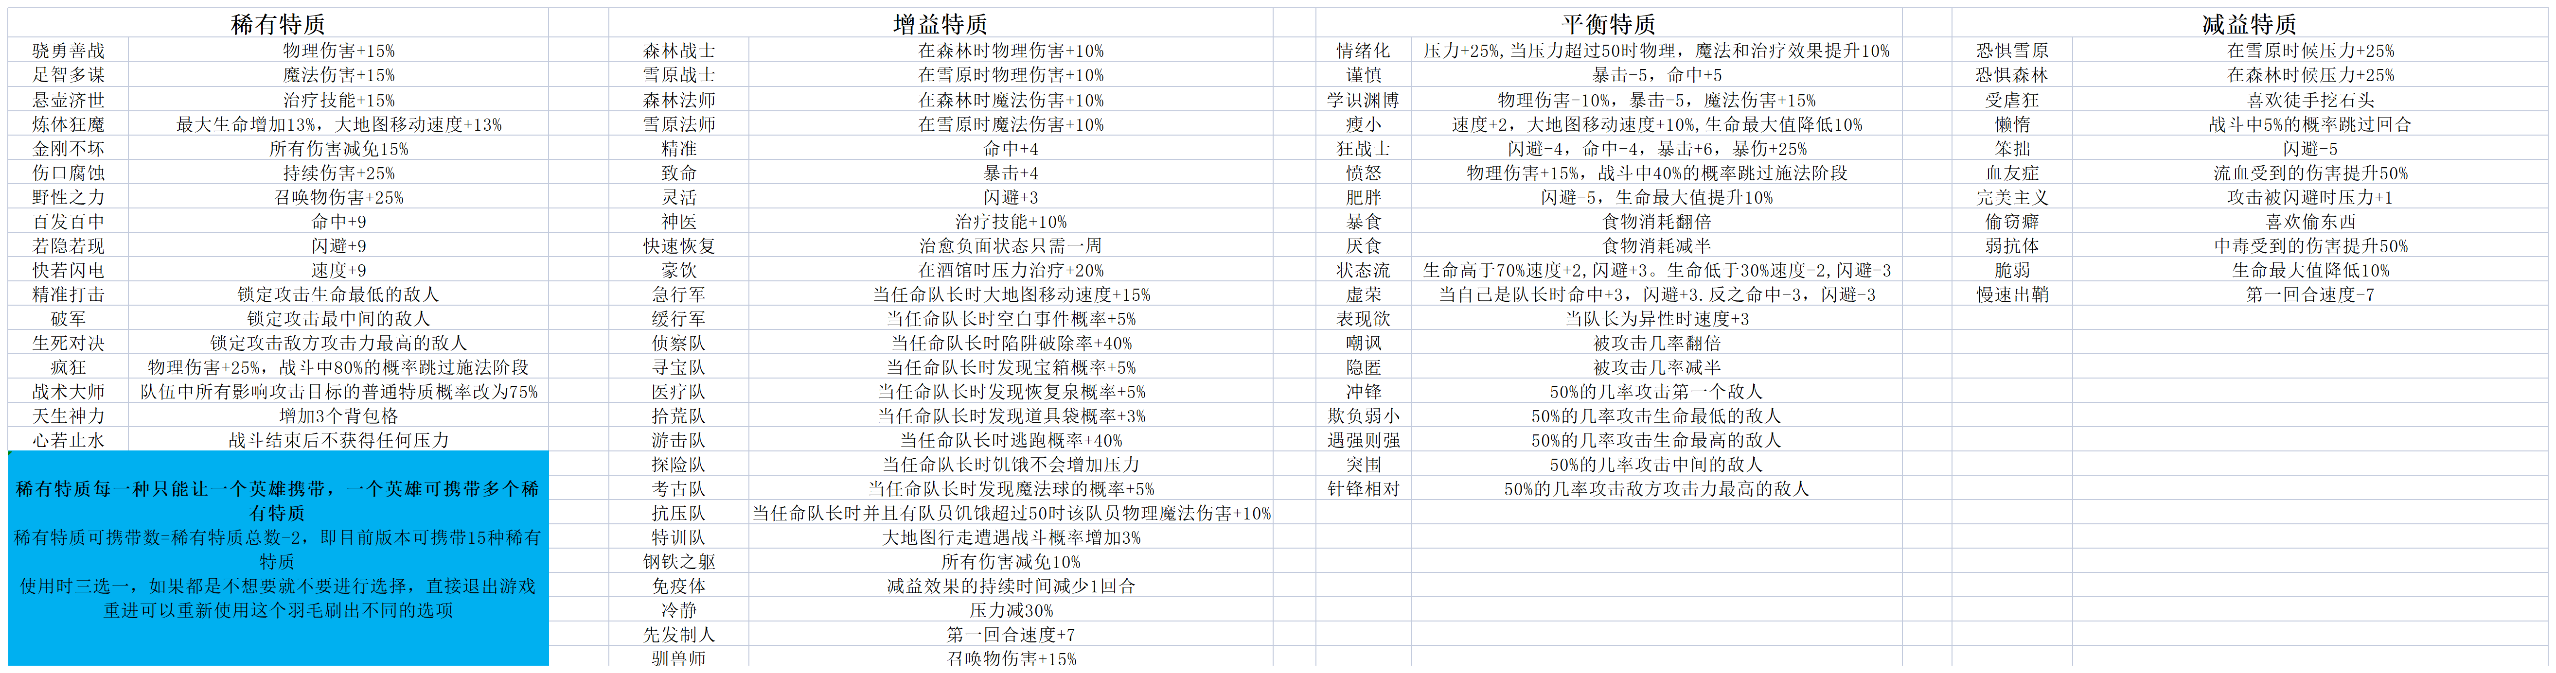Select the cell 当任命队长时饥饿不会增加压力
This screenshot has height=673, width=2556.
click(x=1011, y=464)
